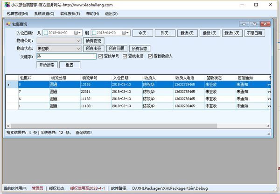
Task: Close the 包裹查询 sub-window
Action: point(266,24)
